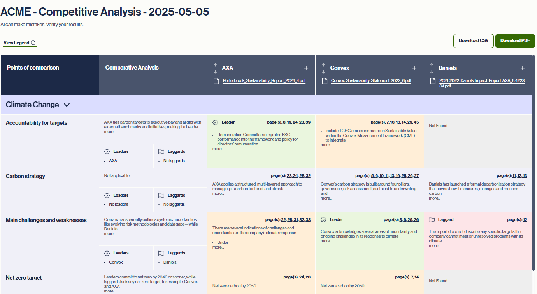
Task: Click the Leader badge icon in AXA Accountability cell
Action: [x=215, y=122]
